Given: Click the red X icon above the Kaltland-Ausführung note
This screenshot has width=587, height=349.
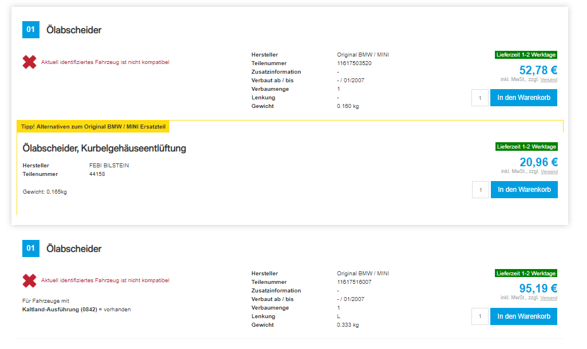Looking at the screenshot, I should tap(29, 281).
